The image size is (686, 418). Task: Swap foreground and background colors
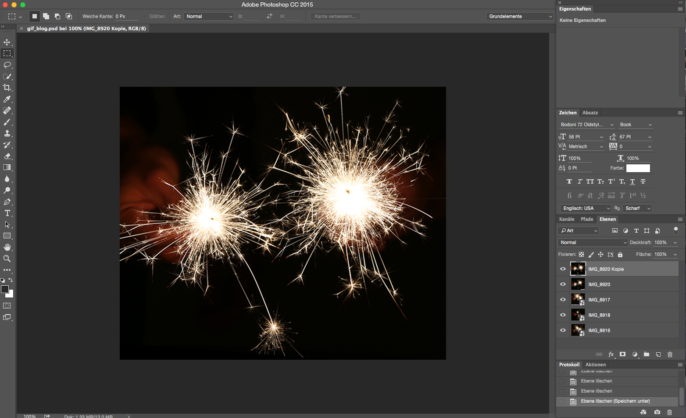click(11, 280)
